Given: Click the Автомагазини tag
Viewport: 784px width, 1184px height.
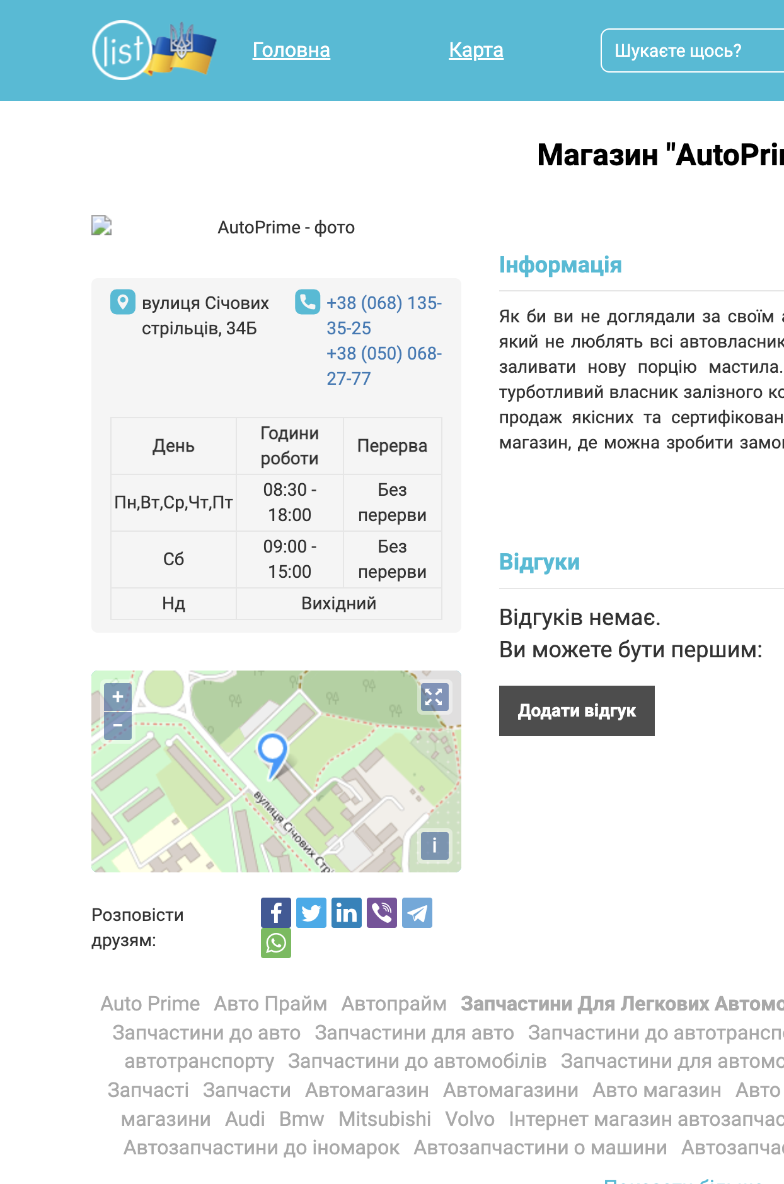Looking at the screenshot, I should (511, 1090).
